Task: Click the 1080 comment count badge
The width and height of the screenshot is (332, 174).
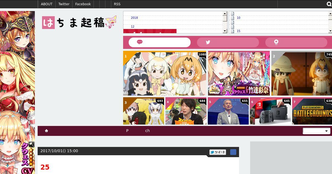Action: pyautogui.click(x=202, y=54)
